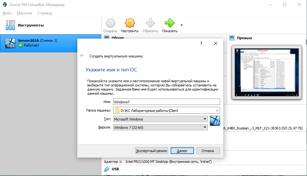
Task: Open the Тип OS type dropdown
Action: point(205,119)
